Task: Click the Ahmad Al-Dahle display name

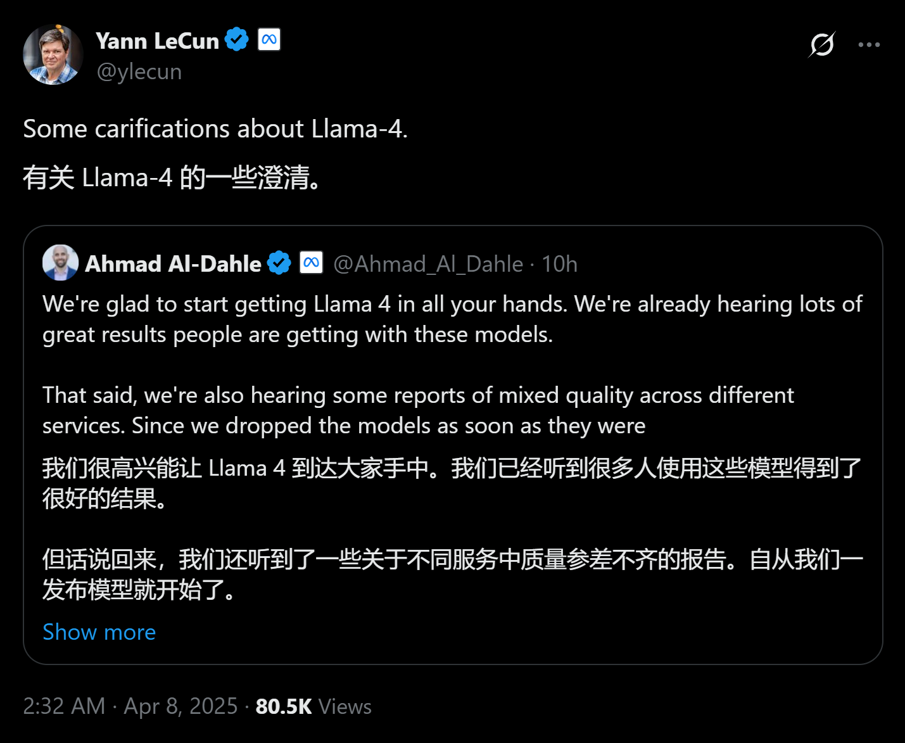Action: [x=173, y=264]
